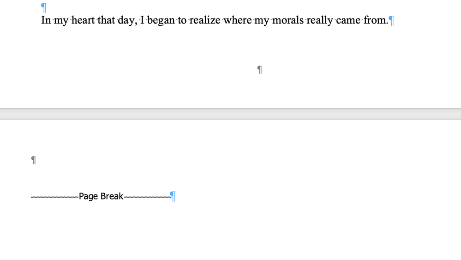Click the word "really" in the sentence
The height and width of the screenshot is (260, 461).
click(x=320, y=21)
